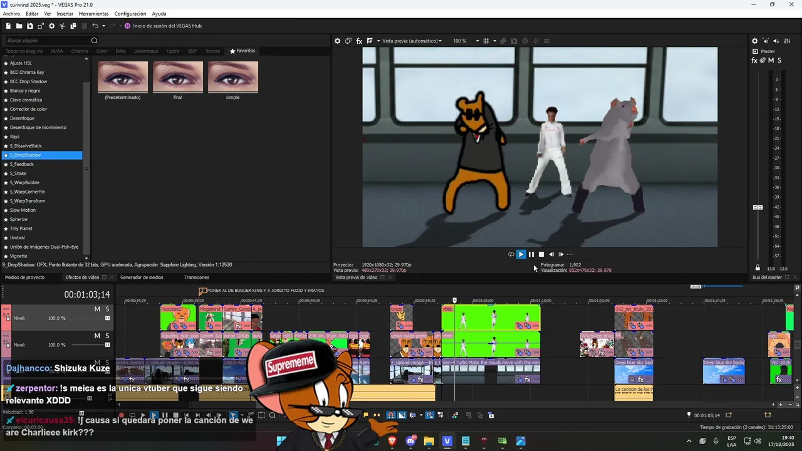Image resolution: width=802 pixels, height=451 pixels.
Task: Open the Editar menu
Action: click(32, 14)
